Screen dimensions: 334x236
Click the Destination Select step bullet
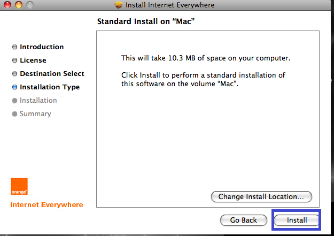coord(14,74)
